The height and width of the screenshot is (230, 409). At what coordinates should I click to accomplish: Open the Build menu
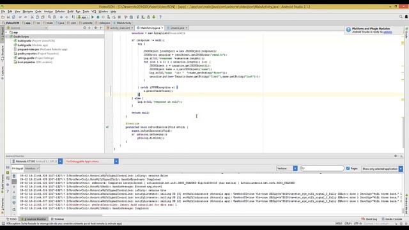(x=70, y=11)
